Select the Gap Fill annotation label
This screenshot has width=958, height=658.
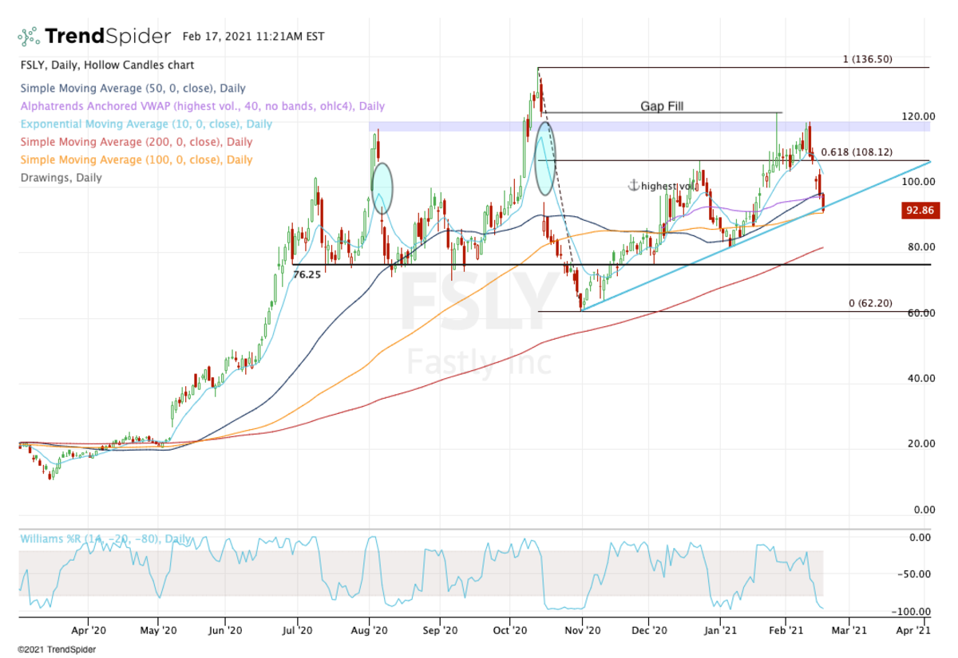(x=662, y=106)
